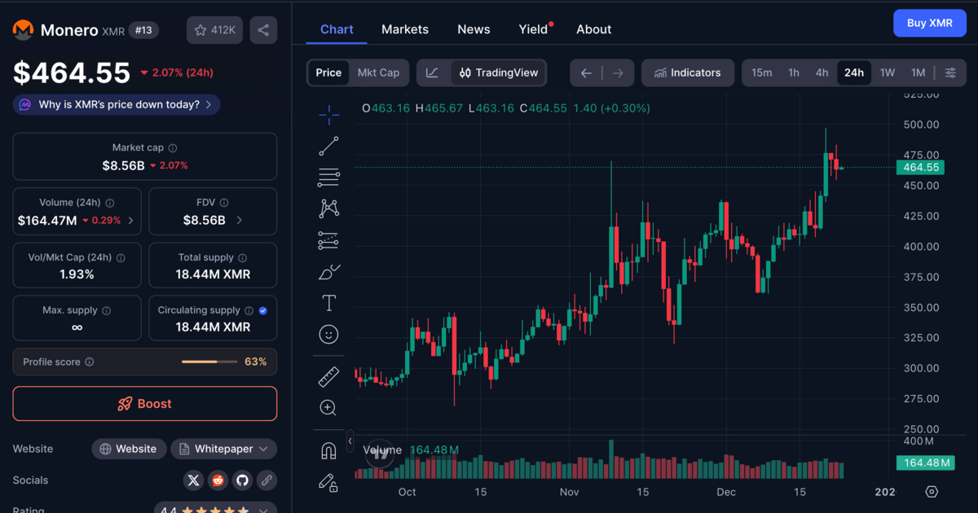The width and height of the screenshot is (978, 513).
Task: Select the Price chart toggle
Action: click(328, 72)
